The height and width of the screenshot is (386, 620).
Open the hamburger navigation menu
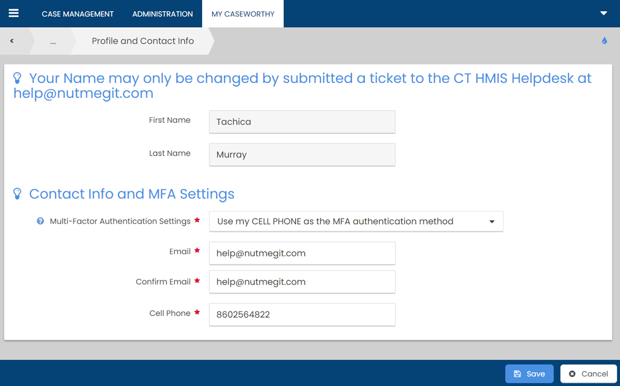[x=14, y=13]
